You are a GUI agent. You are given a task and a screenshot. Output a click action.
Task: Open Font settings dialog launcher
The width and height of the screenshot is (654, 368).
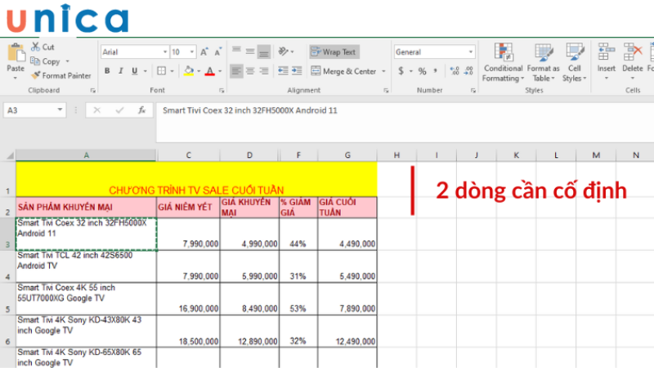tap(222, 90)
